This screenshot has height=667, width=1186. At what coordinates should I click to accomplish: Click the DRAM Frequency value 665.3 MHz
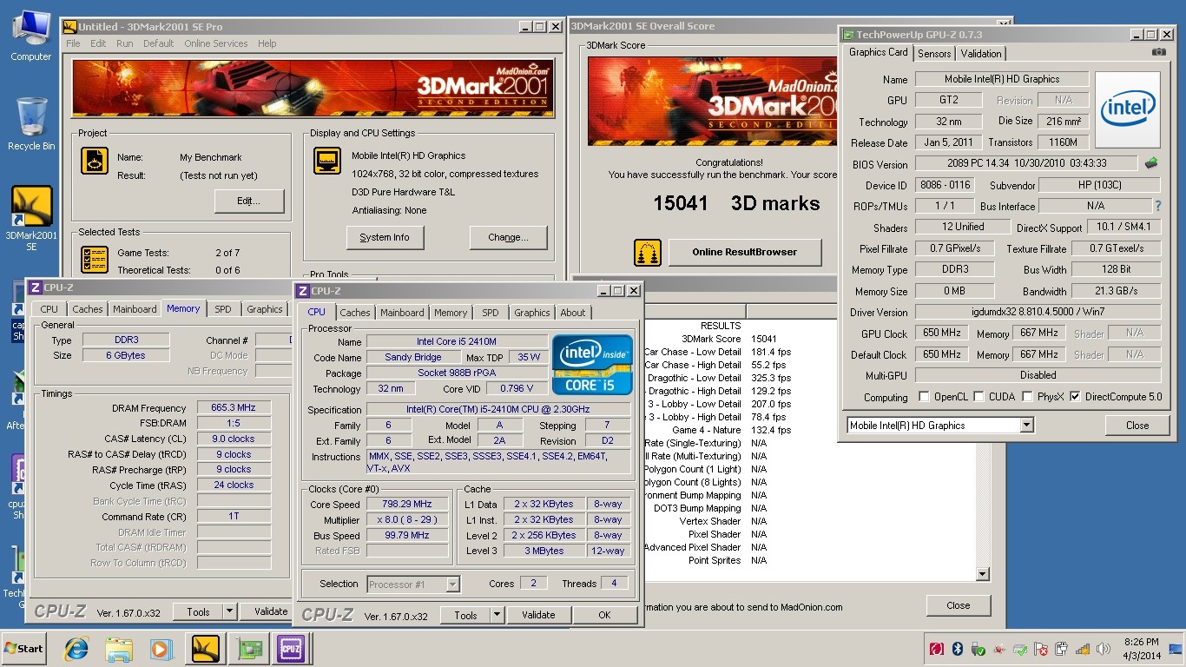point(234,407)
